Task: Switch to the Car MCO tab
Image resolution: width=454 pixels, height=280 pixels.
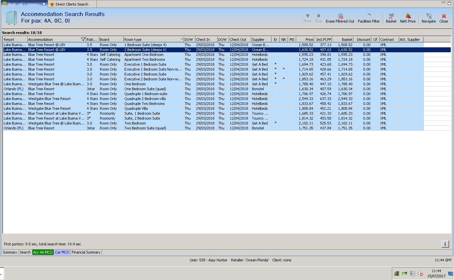Action: [x=62, y=252]
